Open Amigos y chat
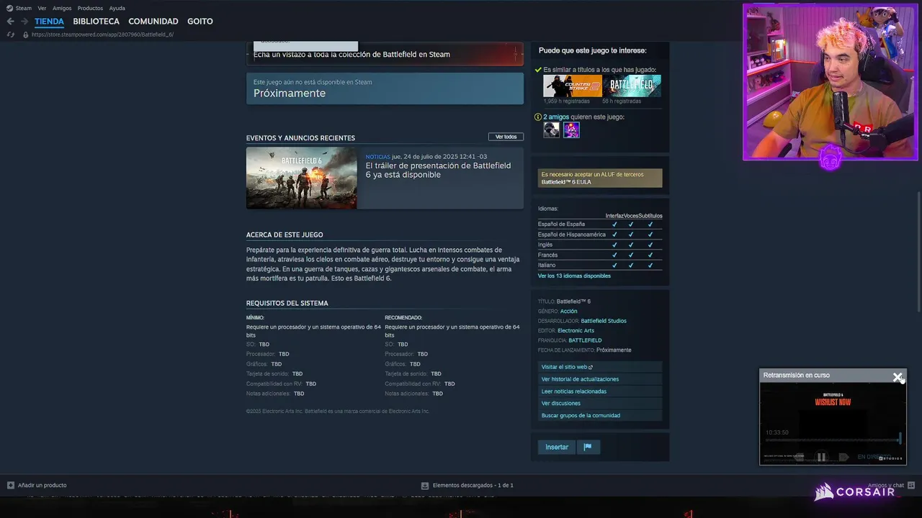Viewport: 922px width, 518px height. tap(891, 485)
